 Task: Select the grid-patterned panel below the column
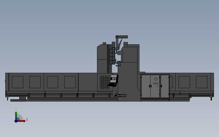click(x=105, y=82)
